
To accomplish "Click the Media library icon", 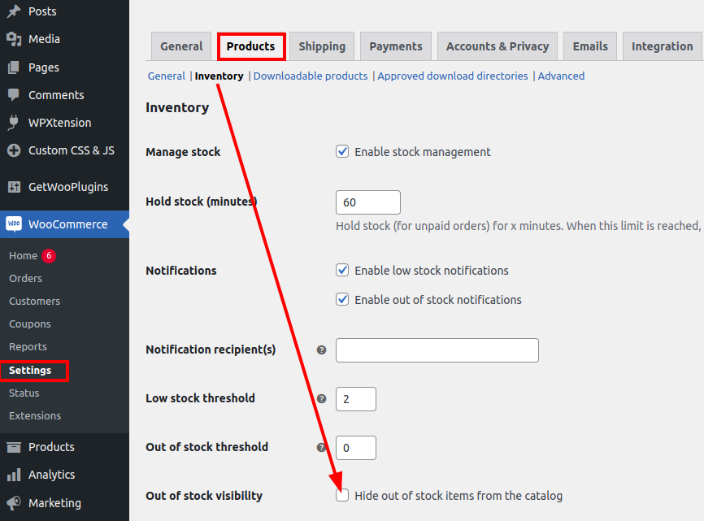I will 14,39.
